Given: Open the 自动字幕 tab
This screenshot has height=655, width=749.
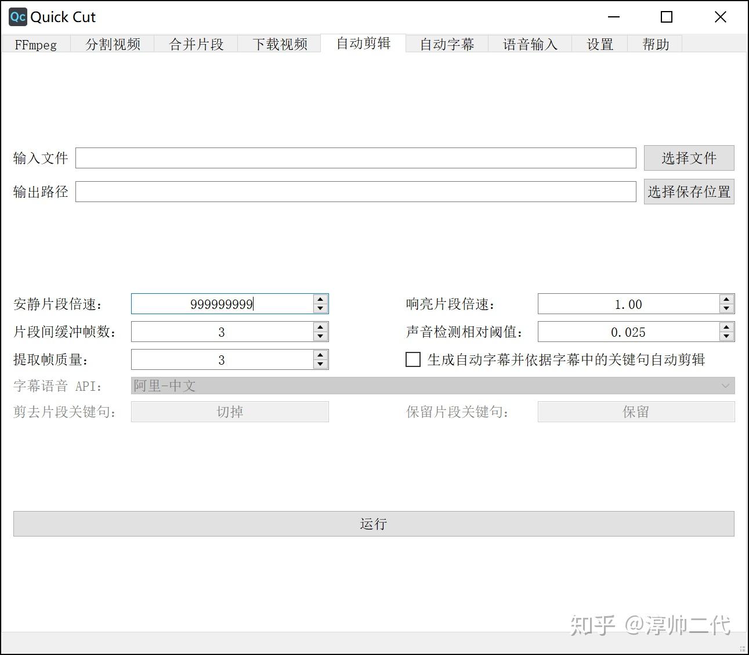Looking at the screenshot, I should [447, 44].
